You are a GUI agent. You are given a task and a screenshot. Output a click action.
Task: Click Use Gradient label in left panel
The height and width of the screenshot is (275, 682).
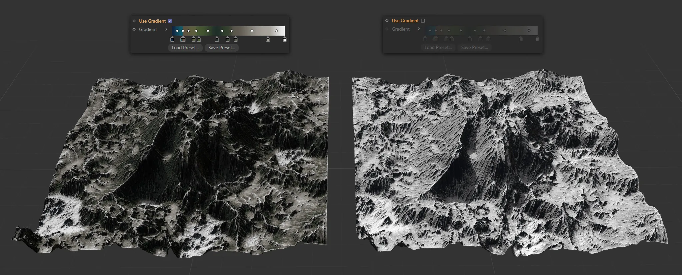152,21
